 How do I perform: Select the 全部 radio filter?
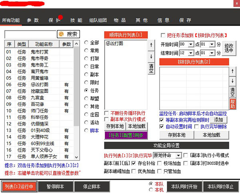pyautogui.click(x=86, y=43)
